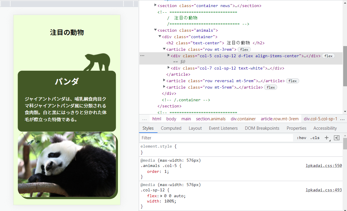The width and height of the screenshot is (347, 211).
Task: Toggle flex badge on article row mt-3rem
Action: pos(244,50)
